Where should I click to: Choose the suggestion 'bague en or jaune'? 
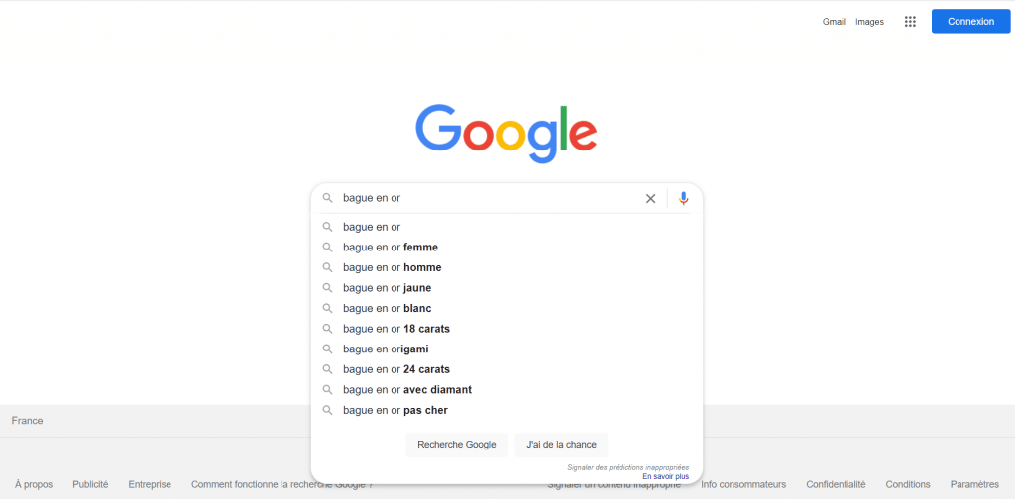pyautogui.click(x=387, y=288)
